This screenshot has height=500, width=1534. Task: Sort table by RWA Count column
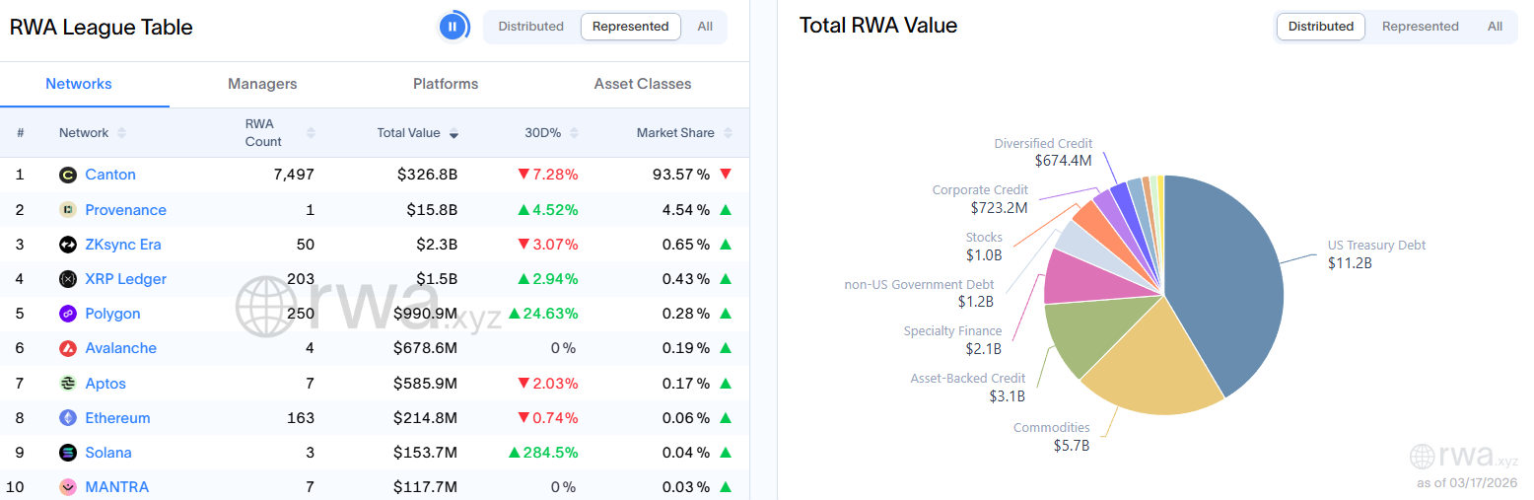[x=280, y=133]
